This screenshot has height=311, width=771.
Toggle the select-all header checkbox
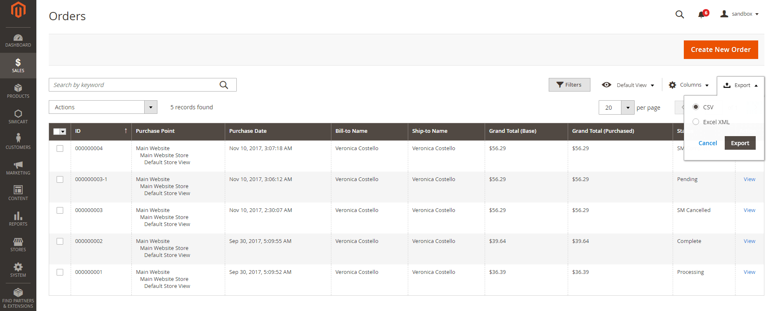click(57, 132)
